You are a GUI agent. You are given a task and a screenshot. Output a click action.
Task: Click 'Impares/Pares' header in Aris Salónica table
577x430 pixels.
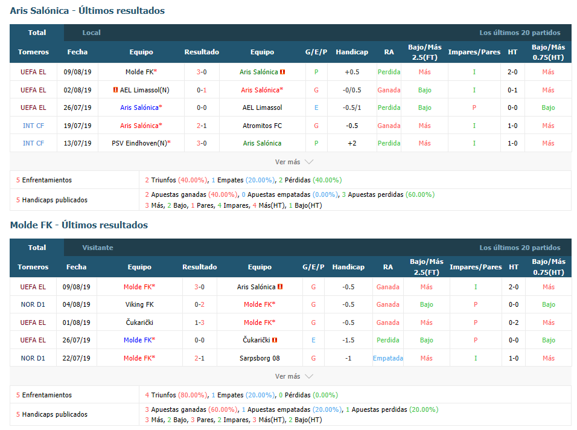pos(474,52)
